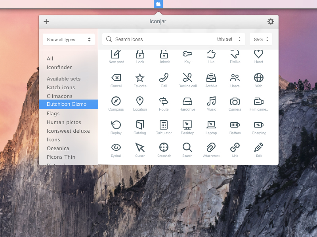The image size is (317, 237).
Task: Select the Dislike icon
Action: click(235, 55)
